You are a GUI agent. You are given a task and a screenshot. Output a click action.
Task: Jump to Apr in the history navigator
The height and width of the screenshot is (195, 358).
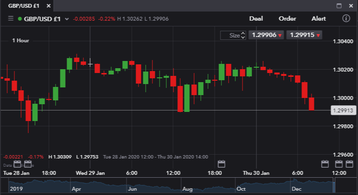pos(76,189)
